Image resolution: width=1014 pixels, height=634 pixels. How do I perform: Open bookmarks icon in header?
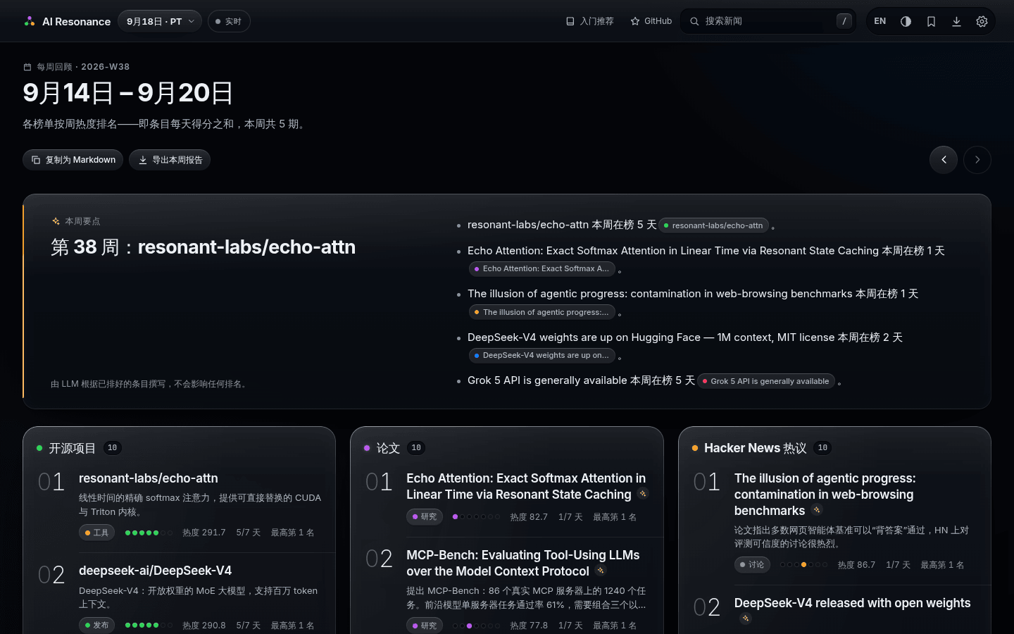pyautogui.click(x=931, y=21)
